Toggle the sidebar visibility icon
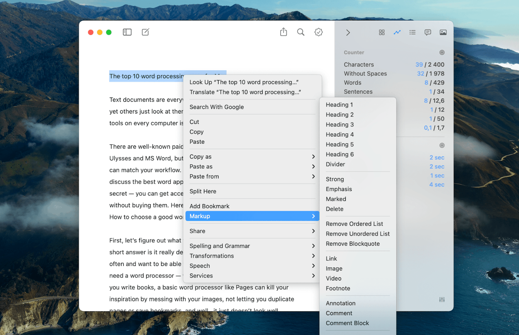The height and width of the screenshot is (335, 519). (x=127, y=32)
